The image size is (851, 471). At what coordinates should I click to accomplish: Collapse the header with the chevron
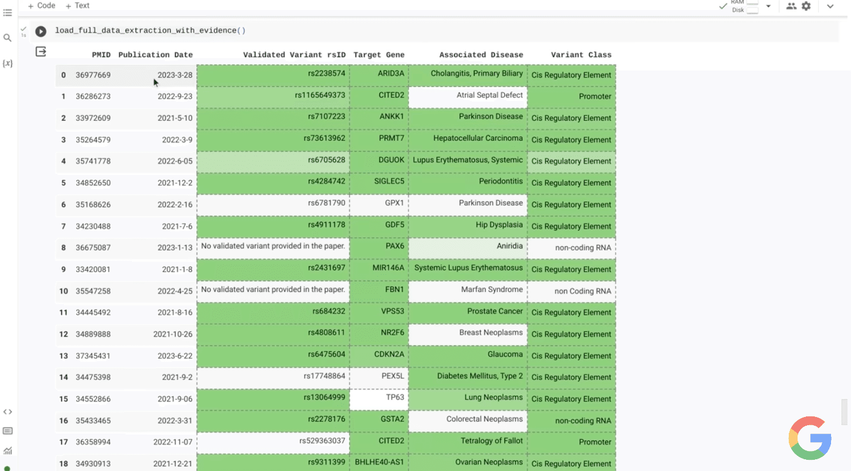830,6
